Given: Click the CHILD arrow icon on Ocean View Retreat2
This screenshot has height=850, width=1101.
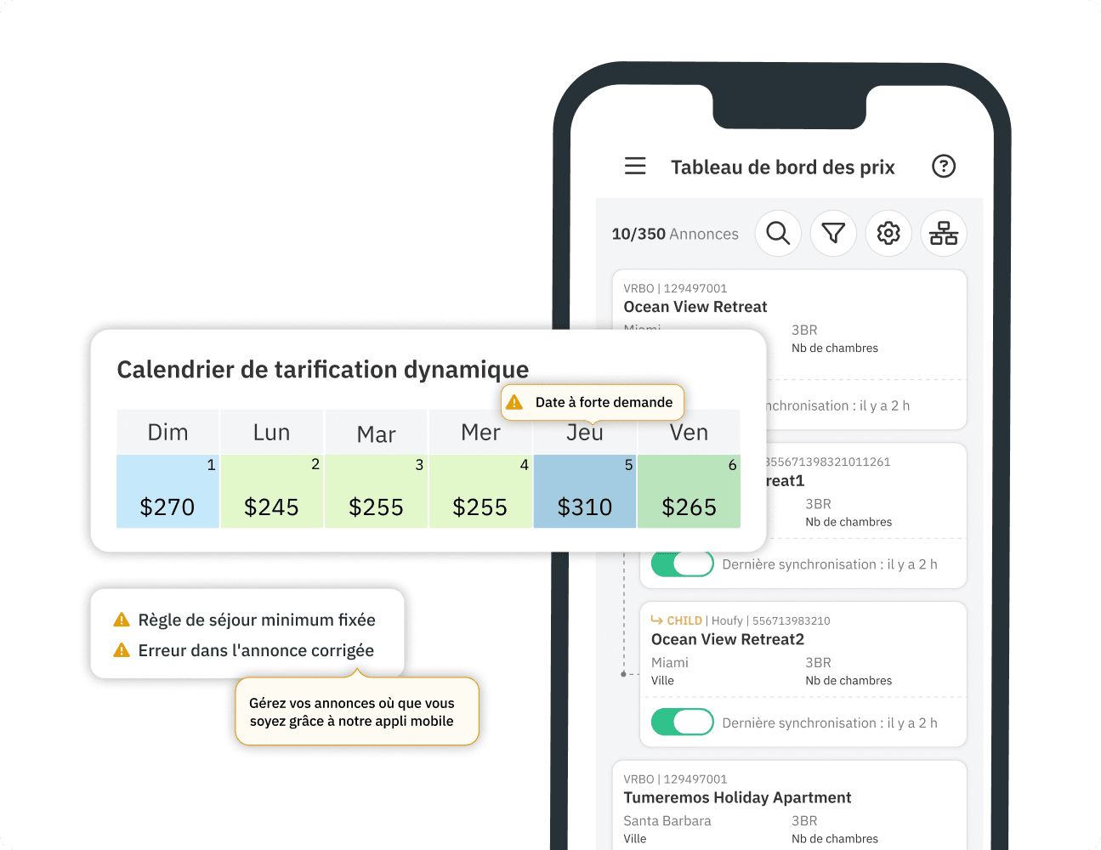Looking at the screenshot, I should tap(657, 620).
